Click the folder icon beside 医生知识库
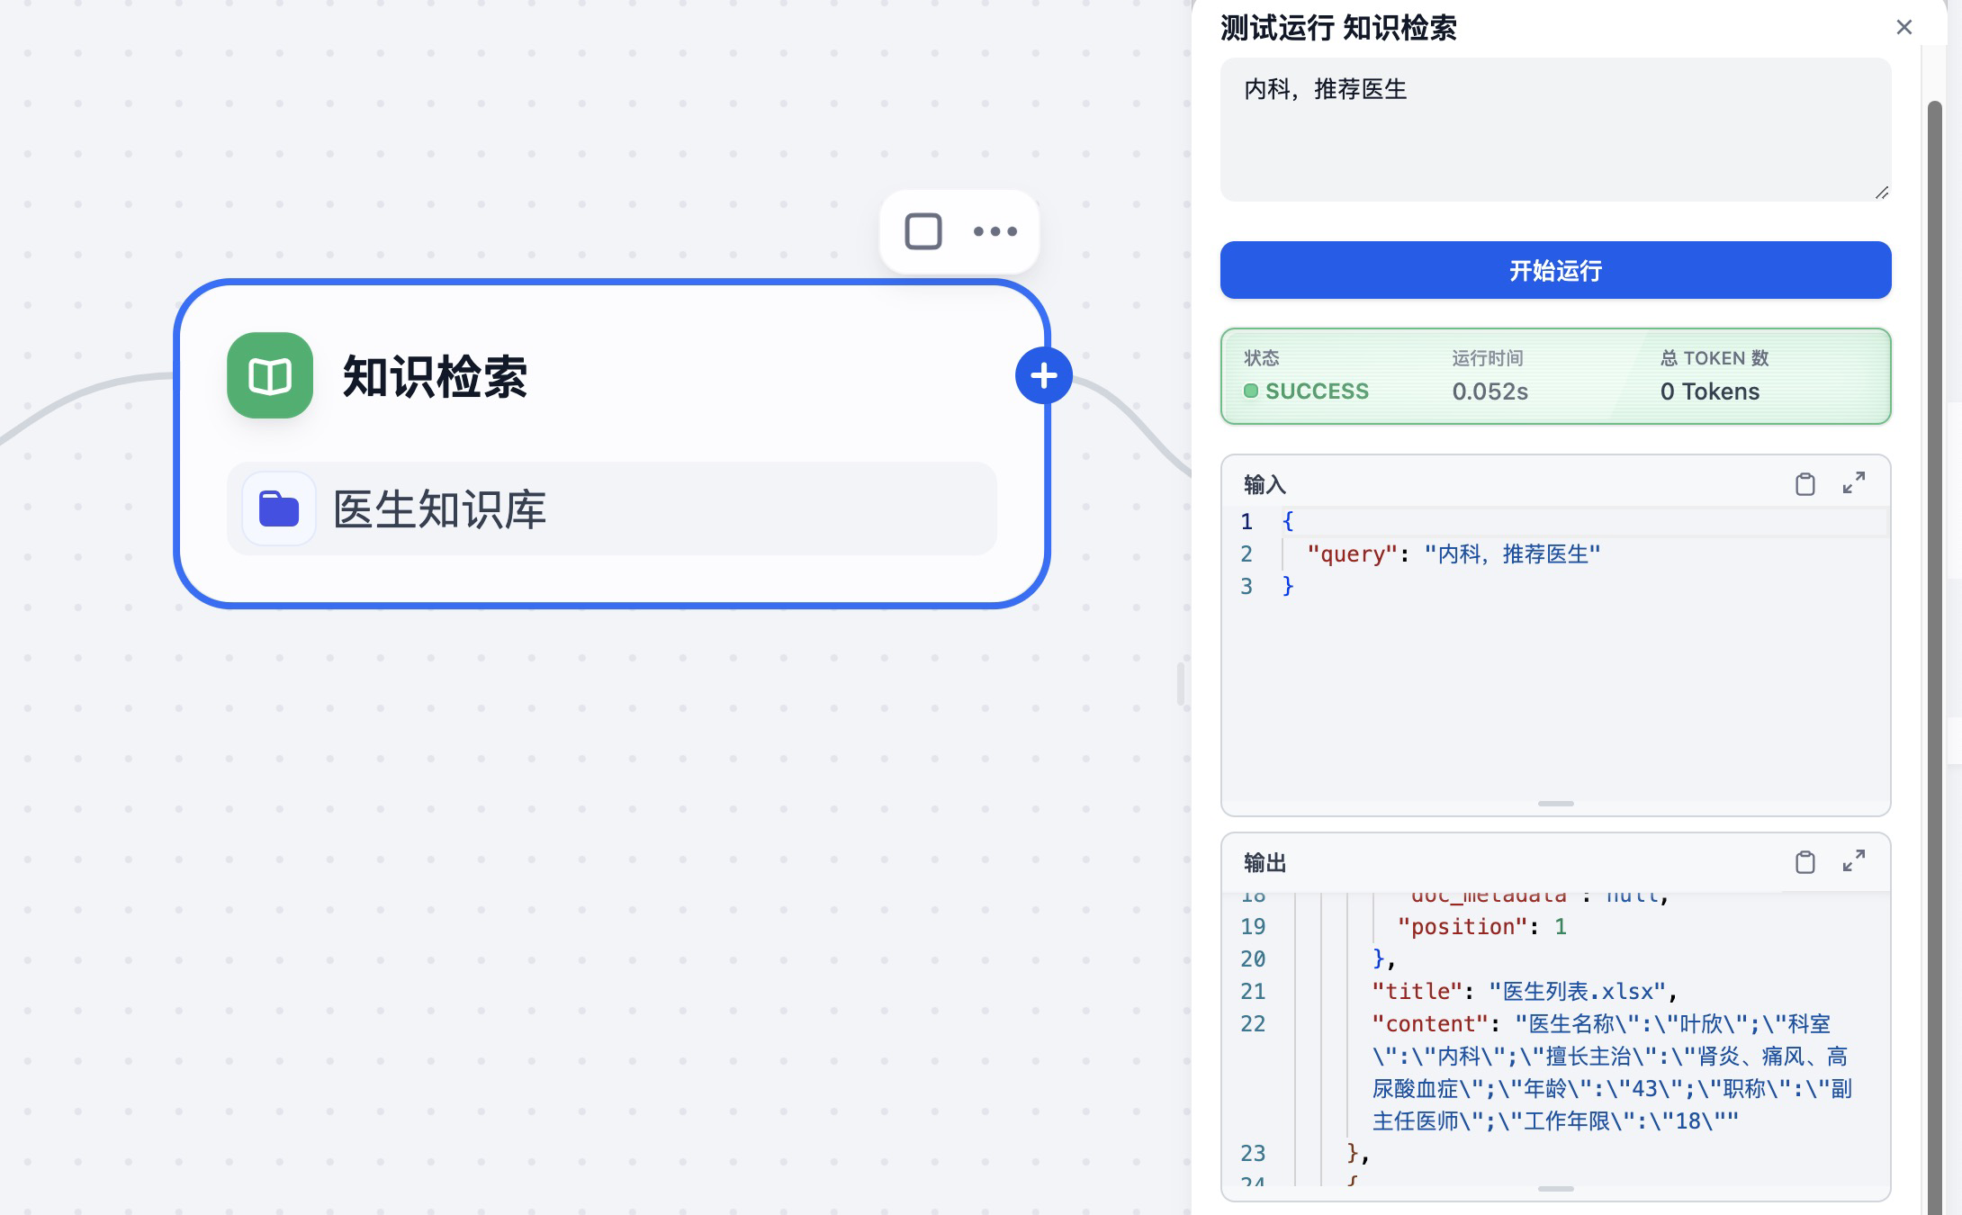The image size is (1962, 1215). tap(279, 508)
